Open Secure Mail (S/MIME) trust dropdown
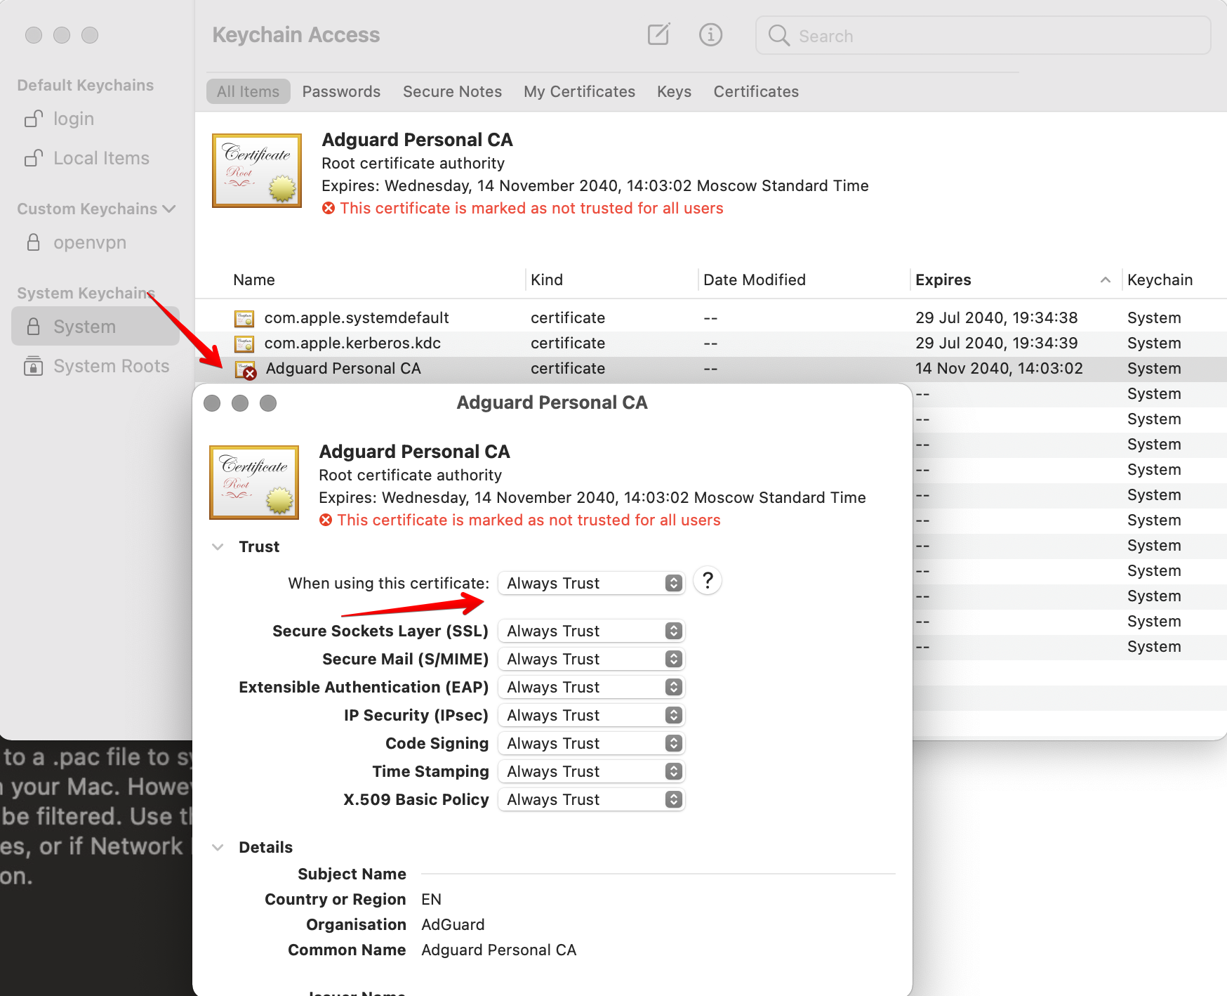Viewport: 1227px width, 996px height. [x=591, y=659]
